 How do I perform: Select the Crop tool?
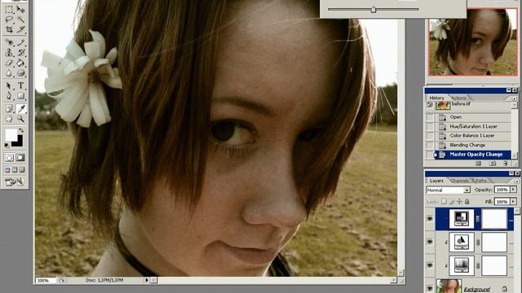click(x=9, y=29)
